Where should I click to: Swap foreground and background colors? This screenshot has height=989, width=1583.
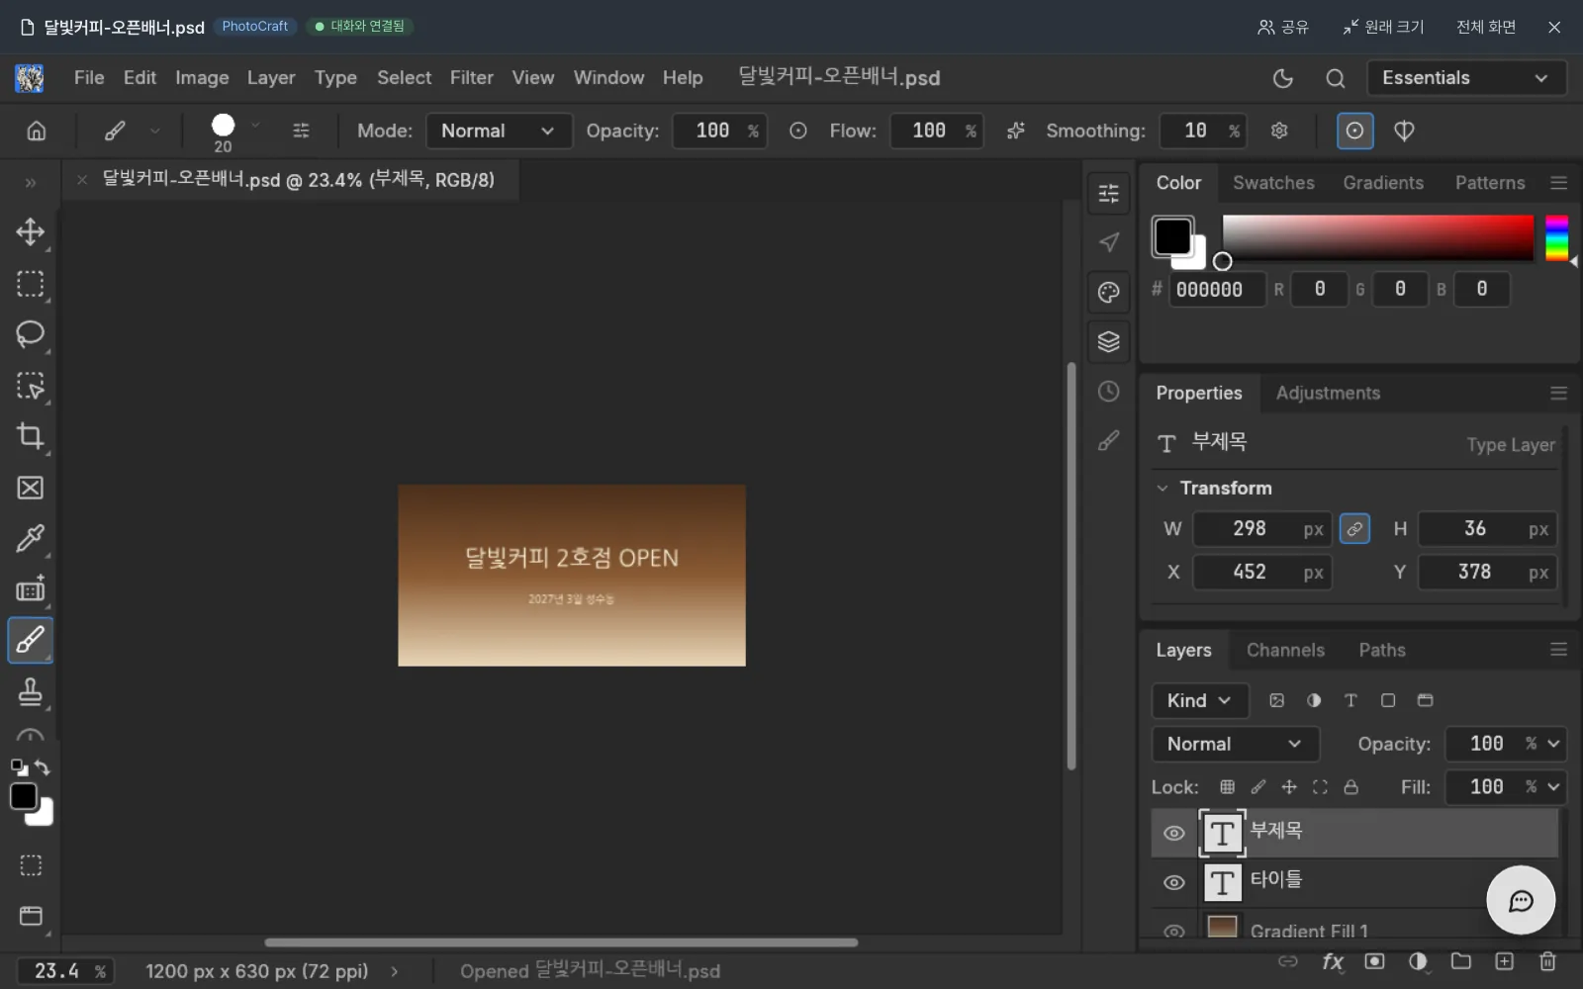(x=43, y=767)
